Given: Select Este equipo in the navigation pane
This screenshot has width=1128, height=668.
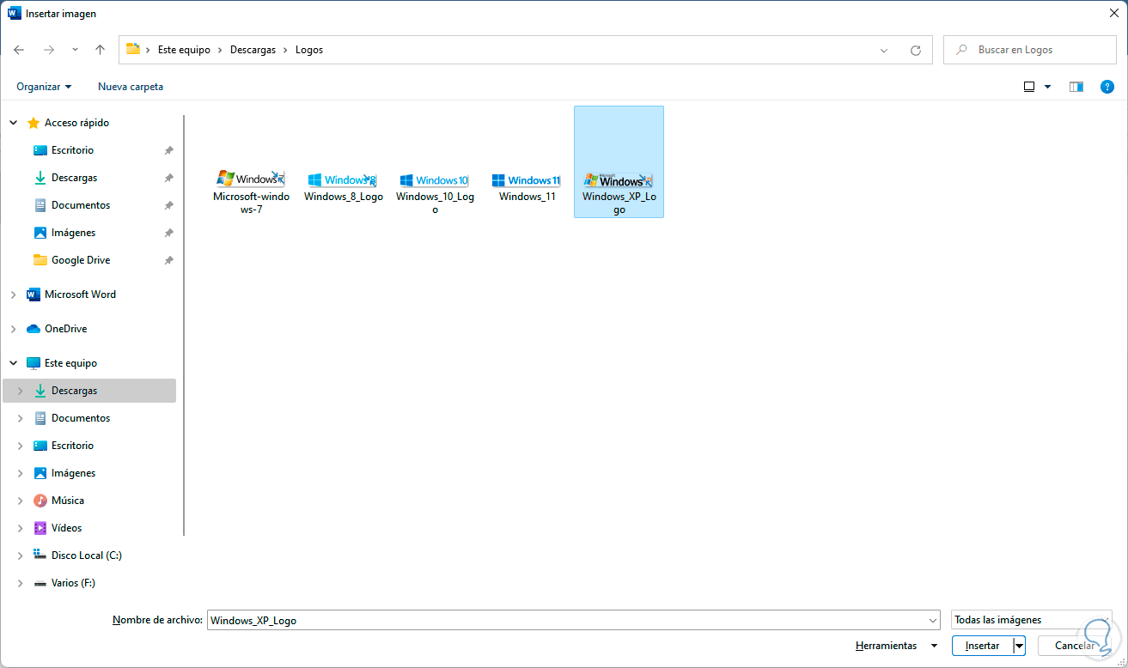Looking at the screenshot, I should coord(70,363).
